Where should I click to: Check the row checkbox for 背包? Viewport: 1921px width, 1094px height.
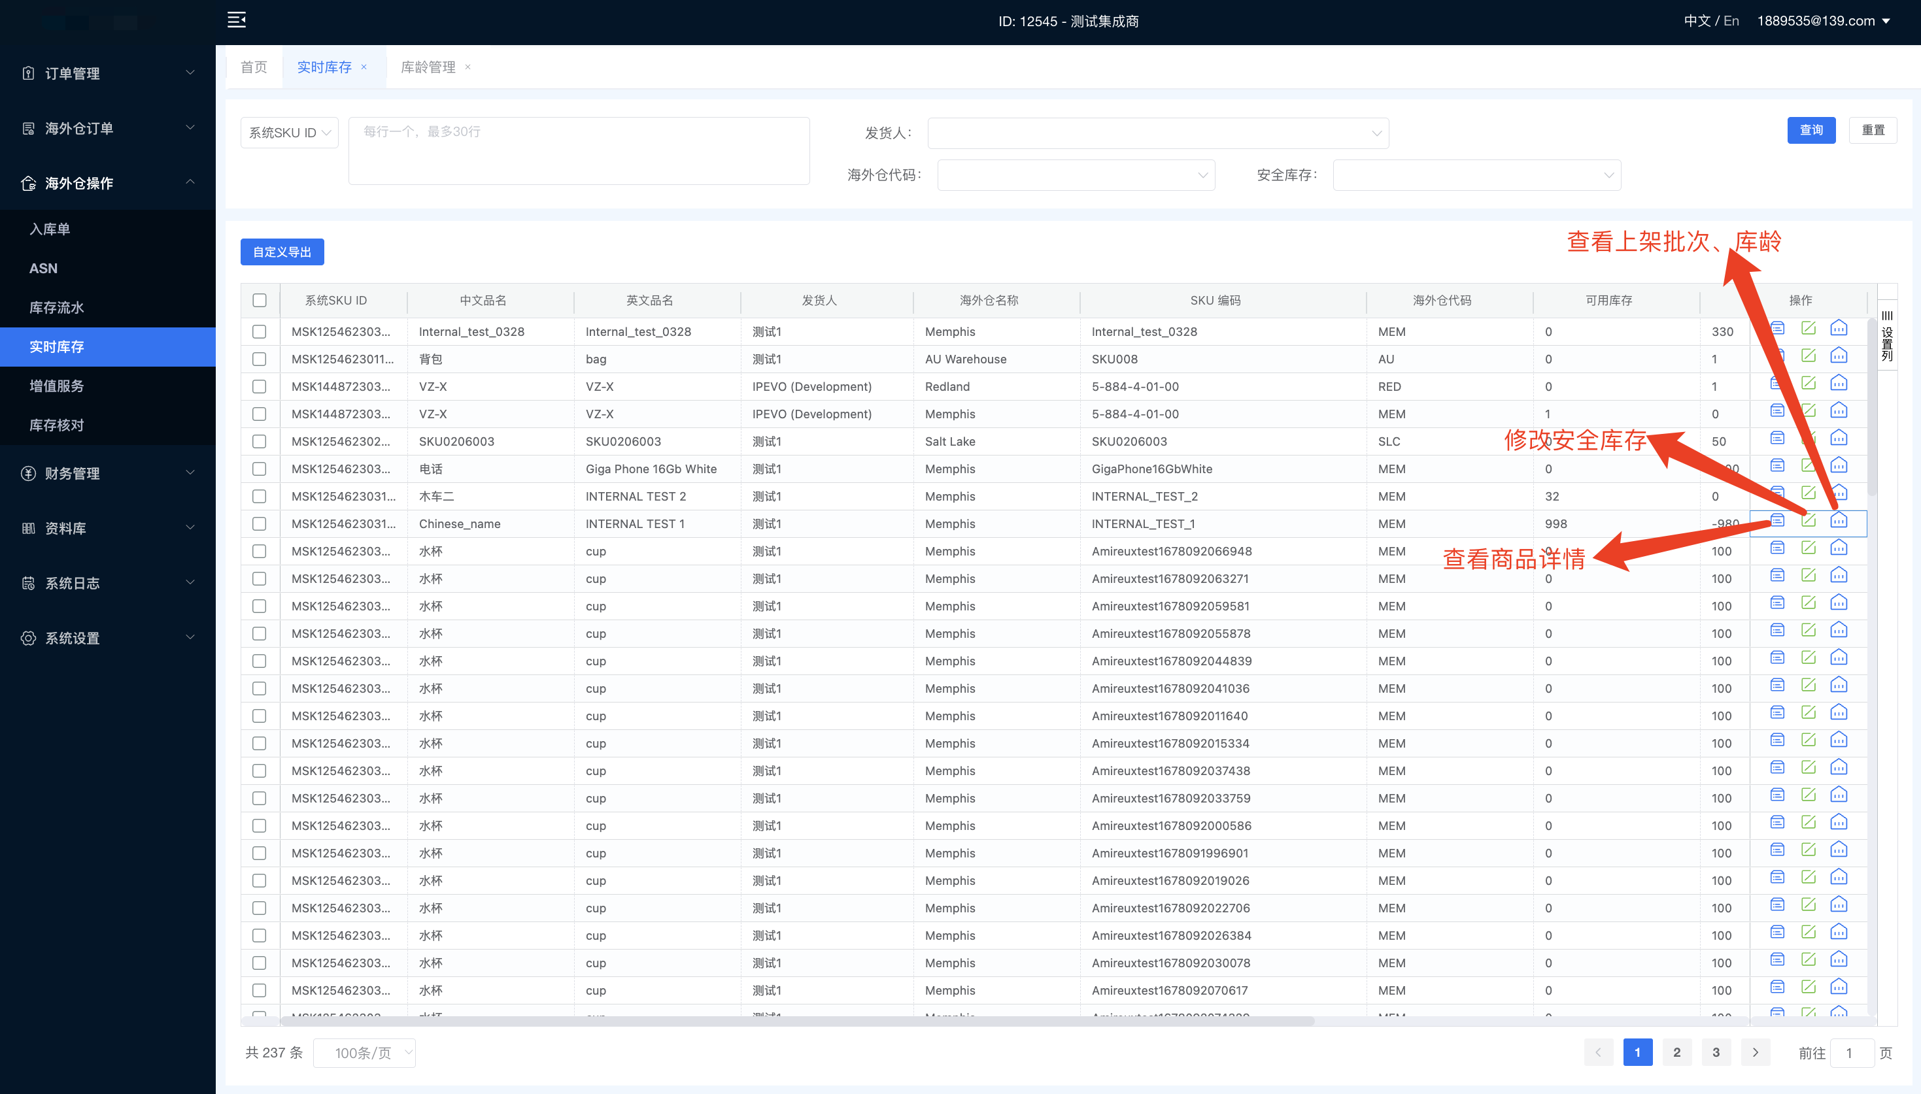point(260,359)
